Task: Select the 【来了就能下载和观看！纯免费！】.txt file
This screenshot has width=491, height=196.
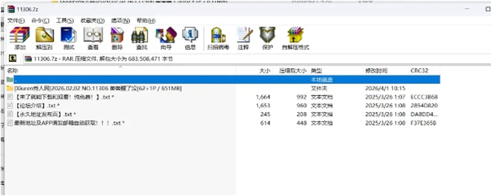Action: coord(64,97)
